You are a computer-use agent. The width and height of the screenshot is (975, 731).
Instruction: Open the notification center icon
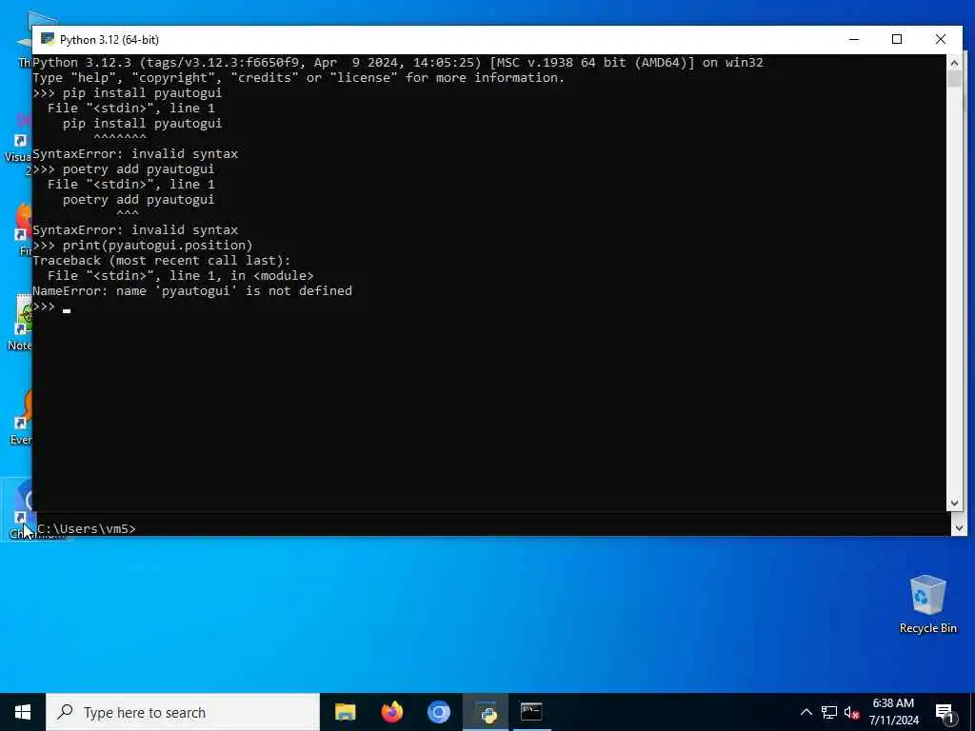(945, 713)
